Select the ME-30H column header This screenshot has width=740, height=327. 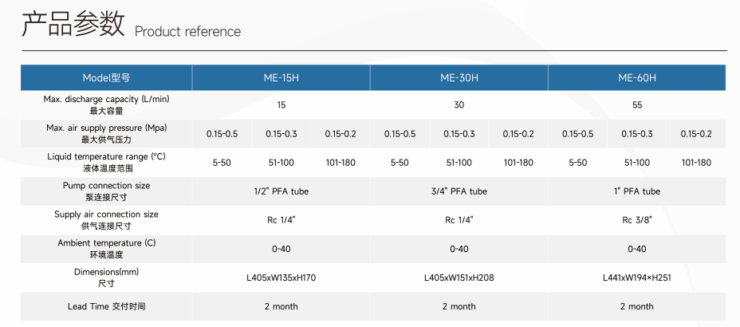[459, 78]
